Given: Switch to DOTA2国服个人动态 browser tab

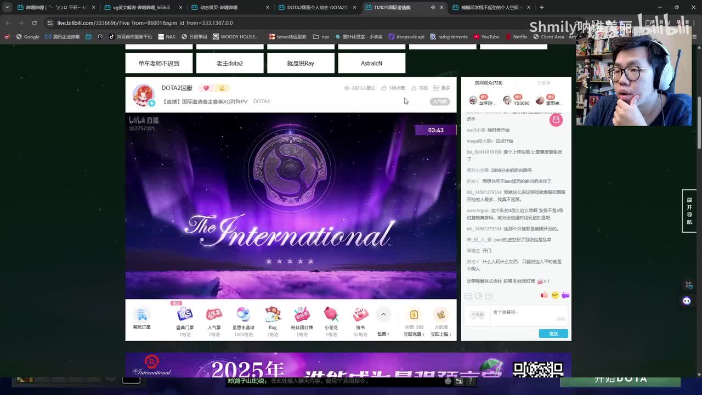Looking at the screenshot, I should (x=316, y=7).
